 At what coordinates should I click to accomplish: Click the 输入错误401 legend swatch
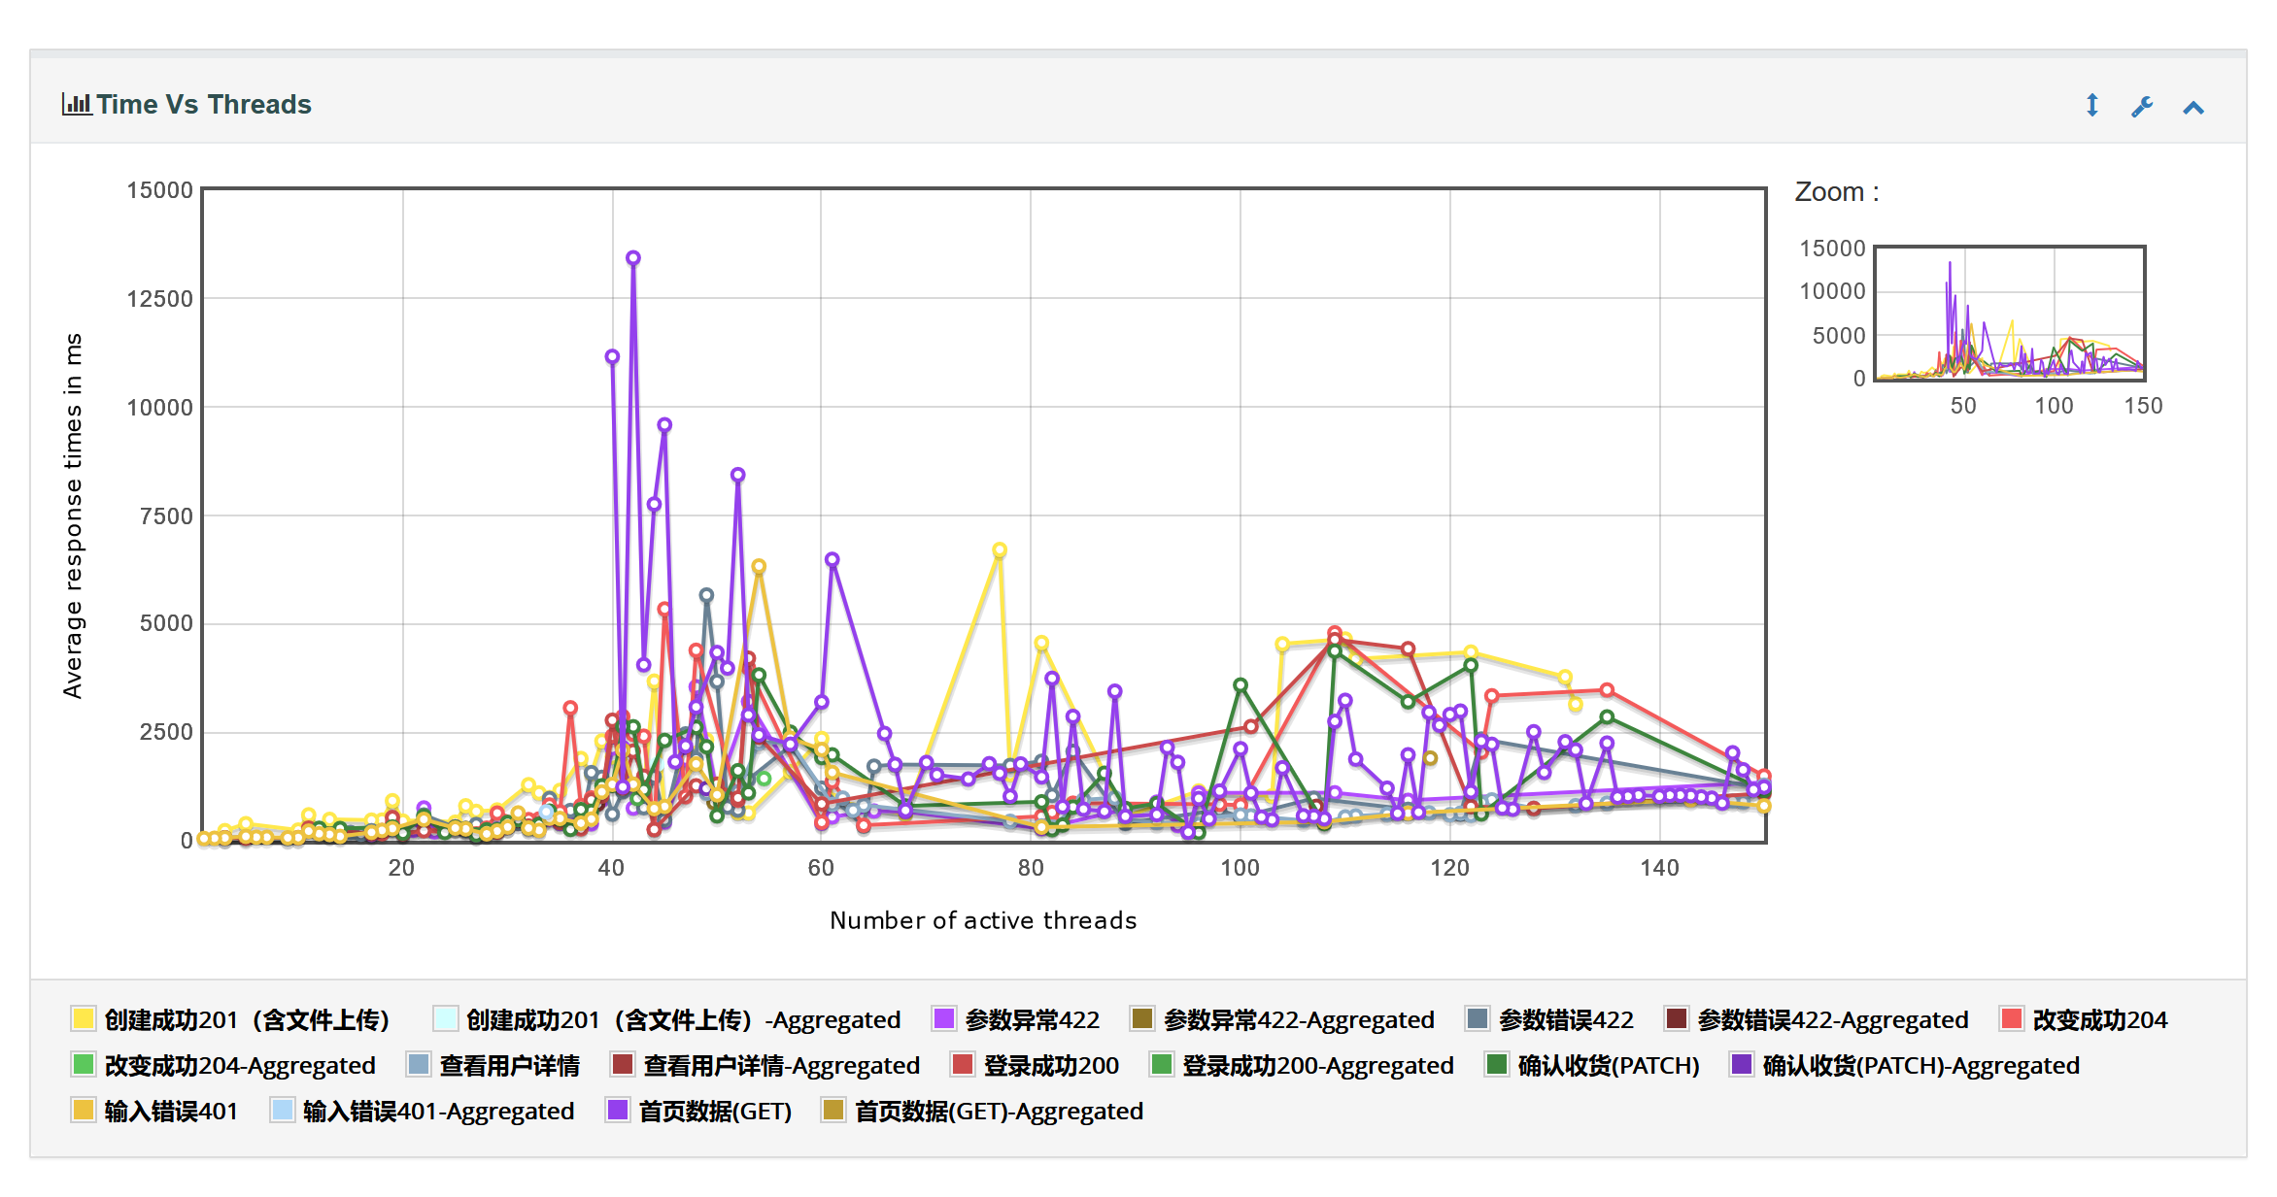point(83,1111)
